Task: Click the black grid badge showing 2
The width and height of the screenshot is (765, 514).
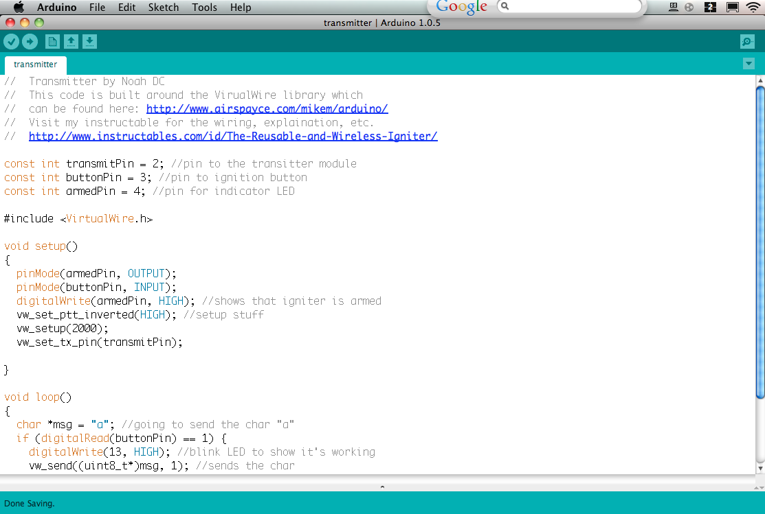Action: pyautogui.click(x=710, y=7)
